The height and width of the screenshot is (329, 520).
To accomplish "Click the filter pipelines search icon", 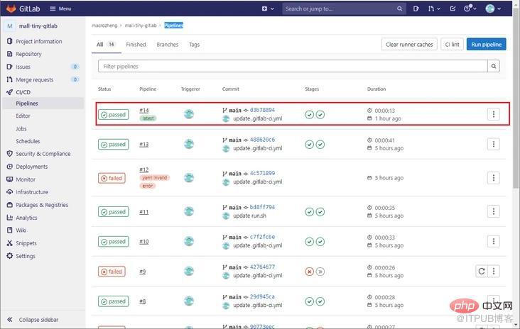I will point(494,66).
